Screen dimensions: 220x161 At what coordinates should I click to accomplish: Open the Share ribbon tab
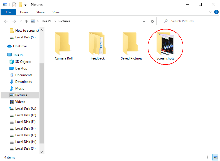pos(40,12)
